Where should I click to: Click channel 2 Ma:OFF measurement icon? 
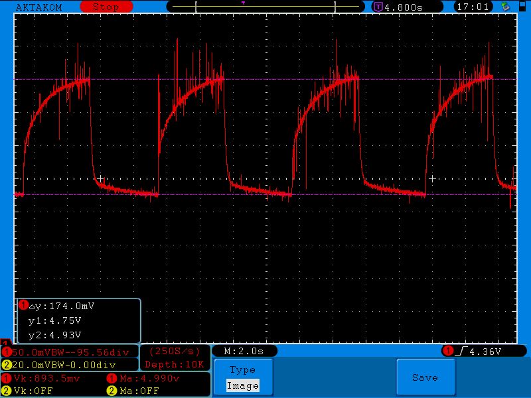pos(112,390)
